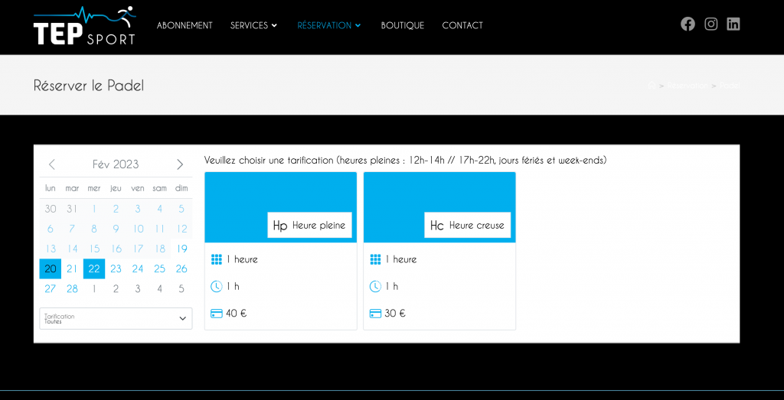Click the TEP Sport logo

84,25
